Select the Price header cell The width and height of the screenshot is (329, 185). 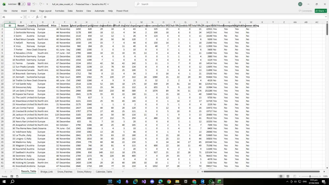click(54, 26)
